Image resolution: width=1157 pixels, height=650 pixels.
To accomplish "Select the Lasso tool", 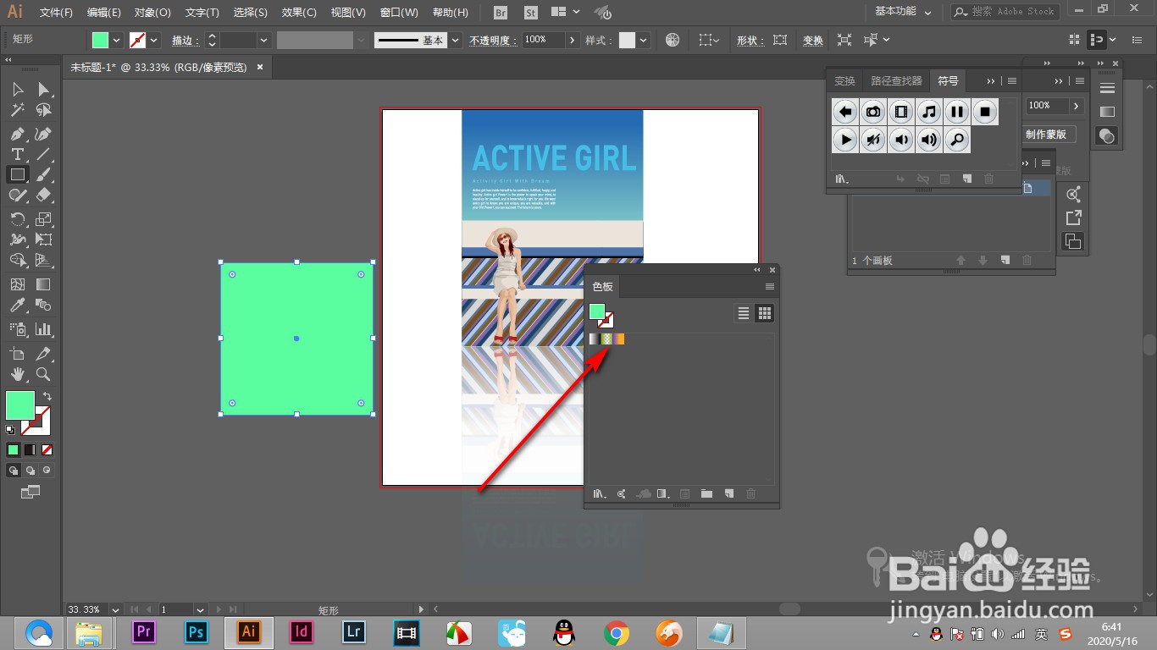I will pyautogui.click(x=43, y=110).
